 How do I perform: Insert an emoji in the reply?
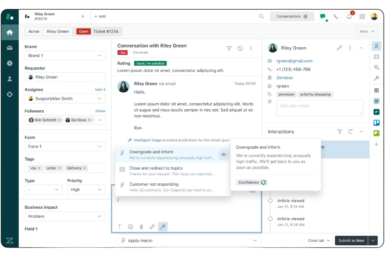(x=130, y=226)
